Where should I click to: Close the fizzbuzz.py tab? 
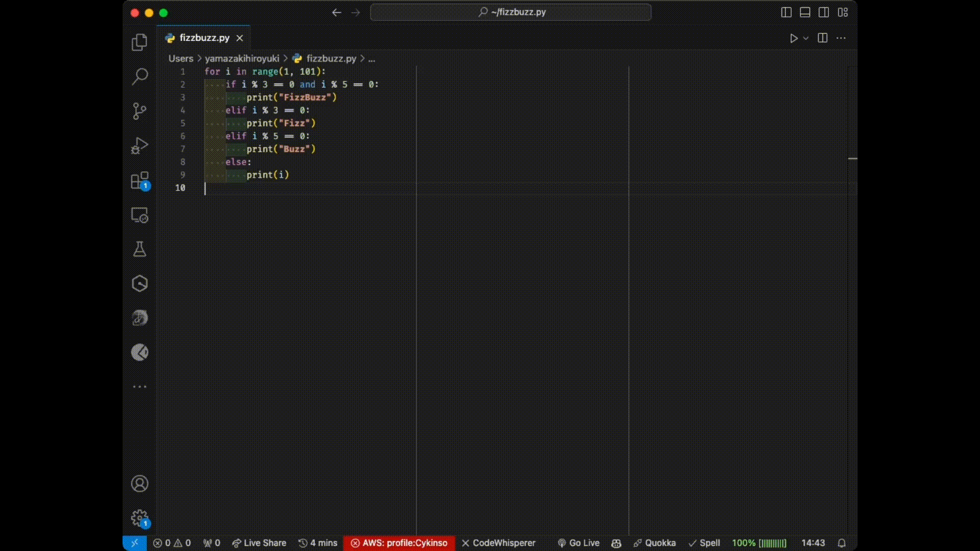tap(239, 38)
